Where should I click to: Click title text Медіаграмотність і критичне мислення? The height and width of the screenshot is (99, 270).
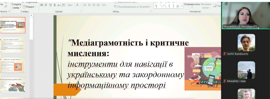click(128, 48)
